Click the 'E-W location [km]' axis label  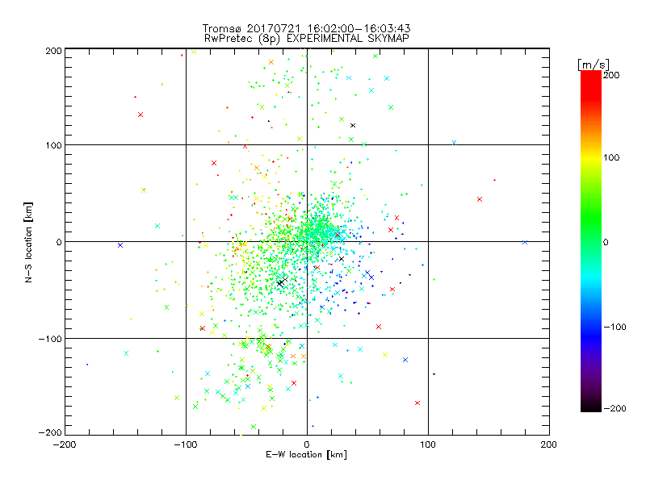[306, 455]
